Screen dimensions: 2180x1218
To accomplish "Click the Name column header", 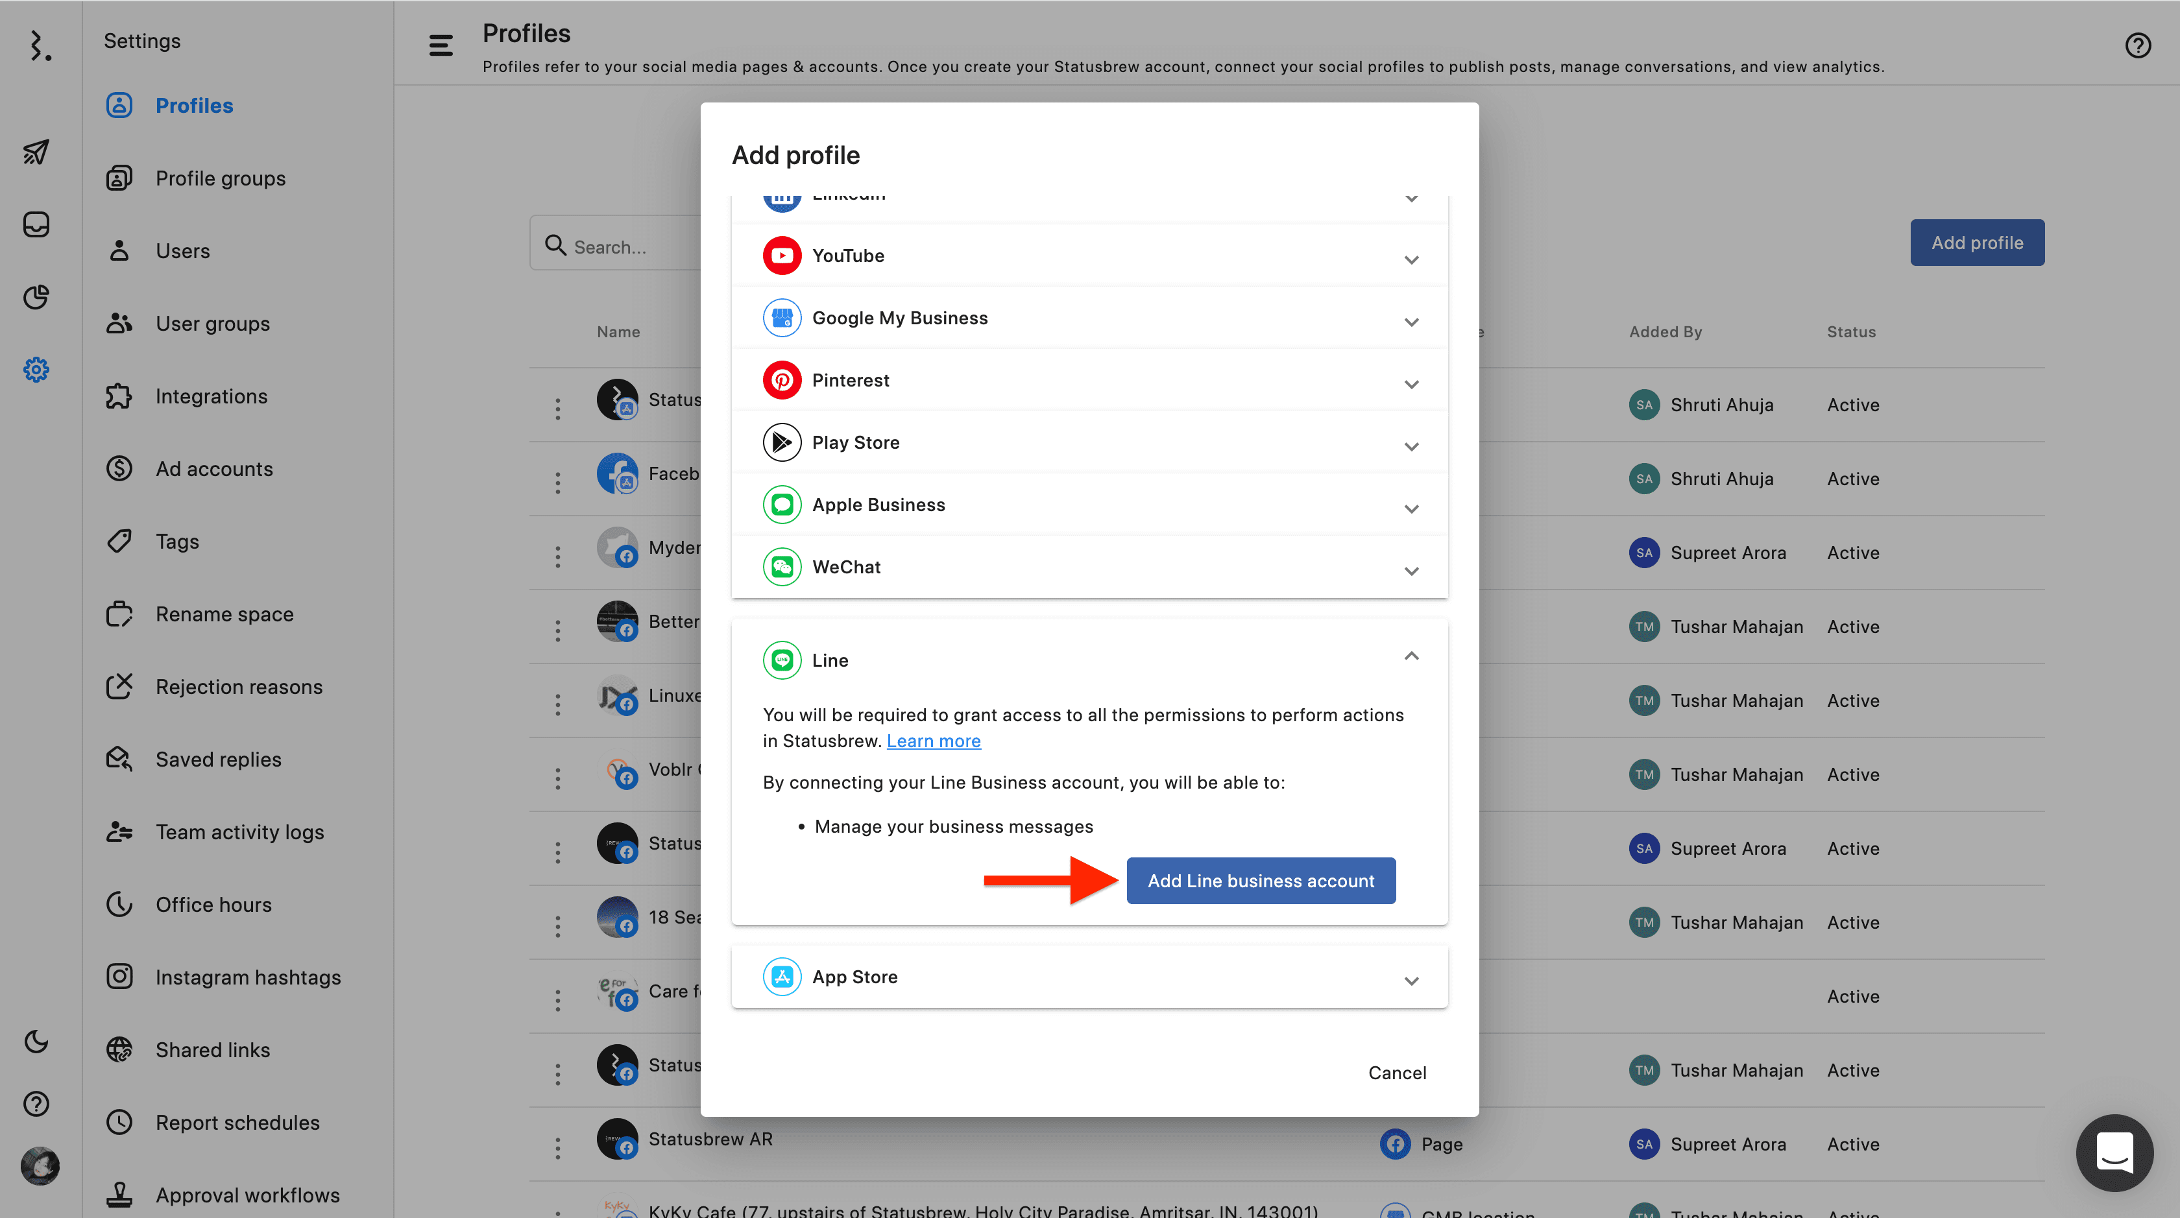I will [x=618, y=331].
